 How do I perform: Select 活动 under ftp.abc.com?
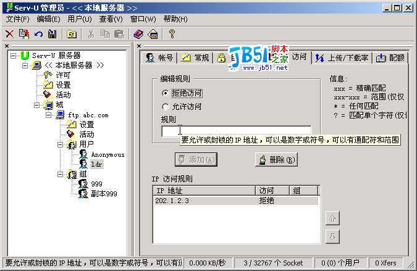(x=86, y=135)
